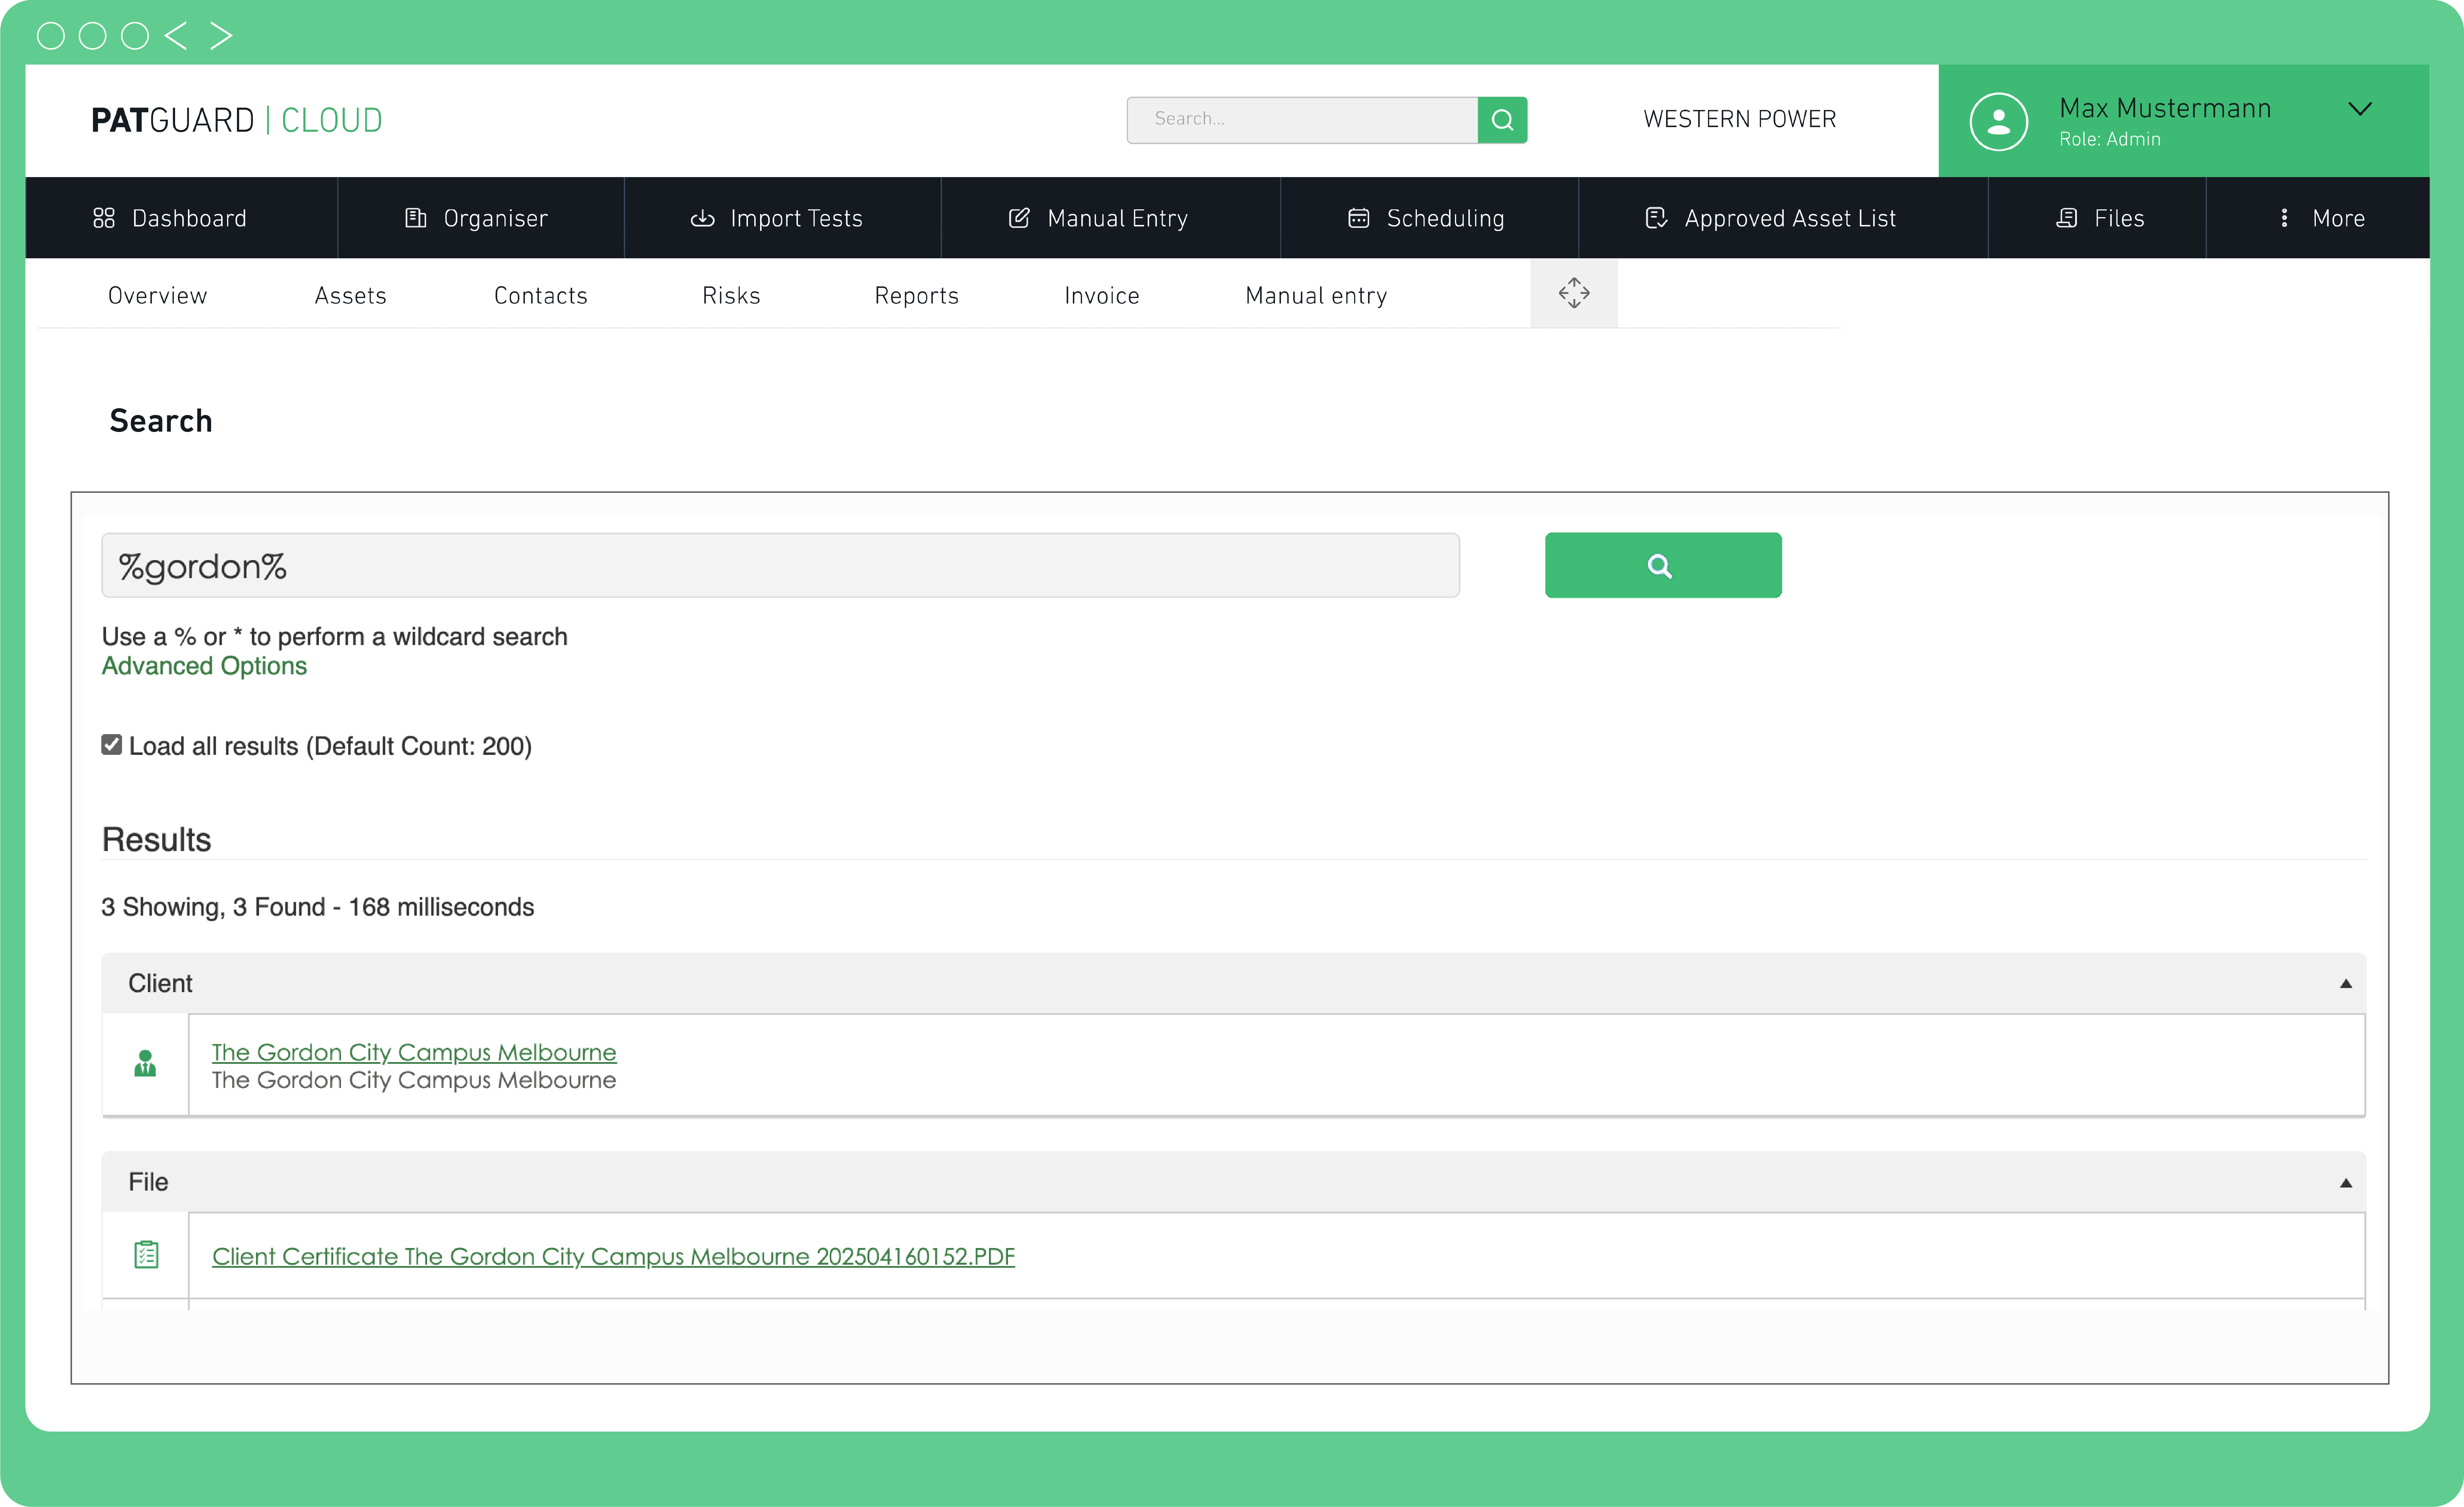
Task: Click the Dashboard grid icon
Action: coord(104,218)
